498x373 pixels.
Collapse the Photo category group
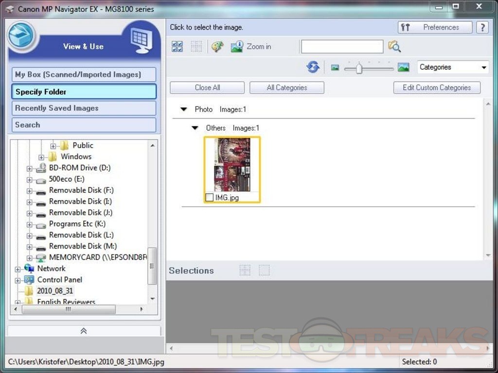184,109
